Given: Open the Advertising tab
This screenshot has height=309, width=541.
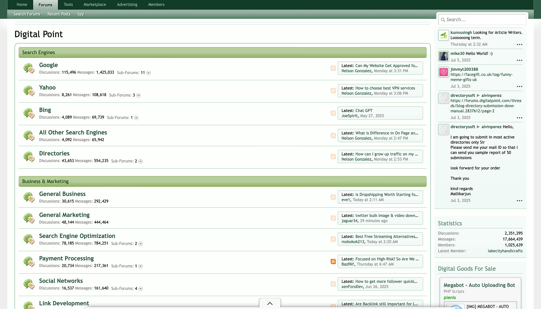Looking at the screenshot, I should coord(127,5).
